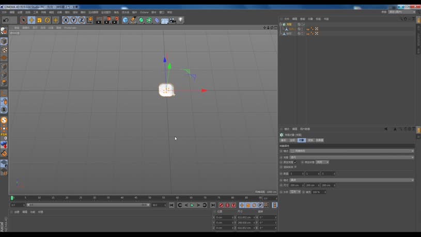Activate the Scale tool
Screen dimensions: 421x237
(x=39, y=20)
